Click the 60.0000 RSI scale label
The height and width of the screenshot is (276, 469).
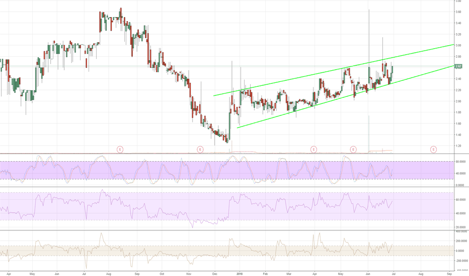(x=461, y=200)
